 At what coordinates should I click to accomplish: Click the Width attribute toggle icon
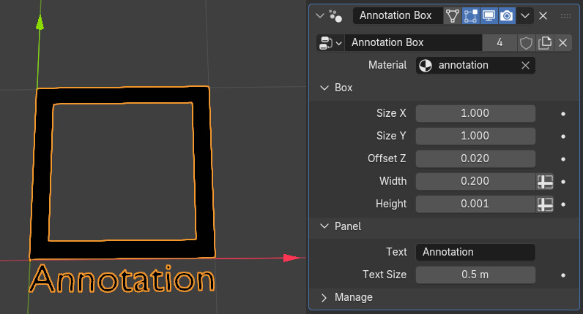pyautogui.click(x=544, y=181)
